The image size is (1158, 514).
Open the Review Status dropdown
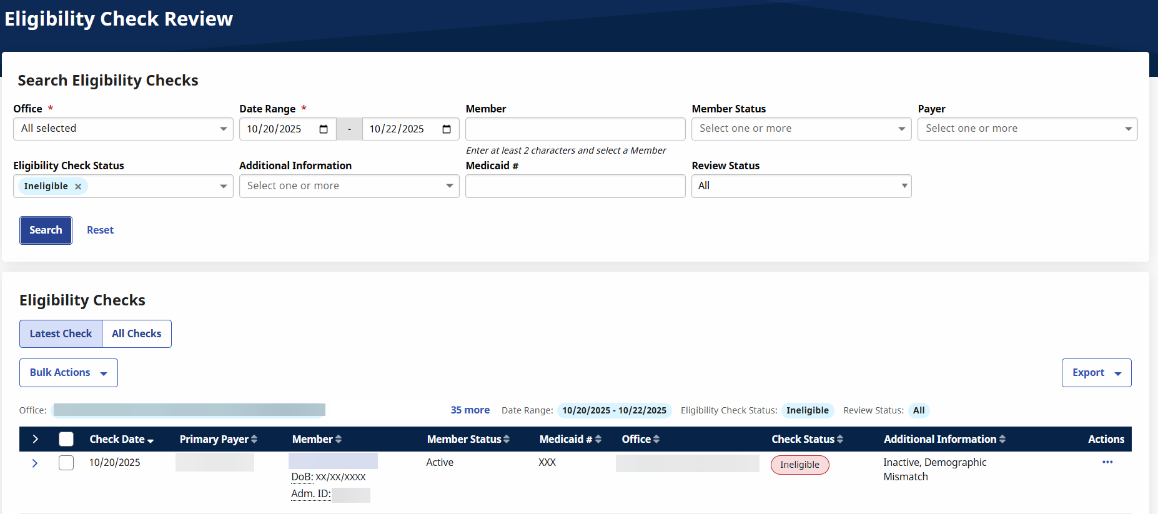pos(801,186)
